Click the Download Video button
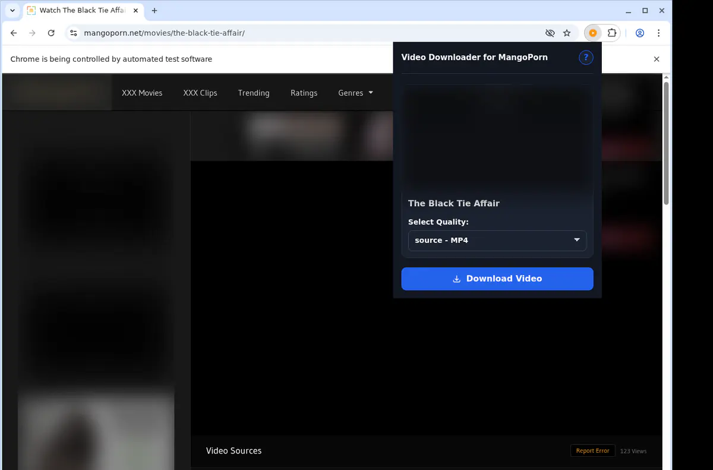Viewport: 713px width, 470px height. coord(497,279)
